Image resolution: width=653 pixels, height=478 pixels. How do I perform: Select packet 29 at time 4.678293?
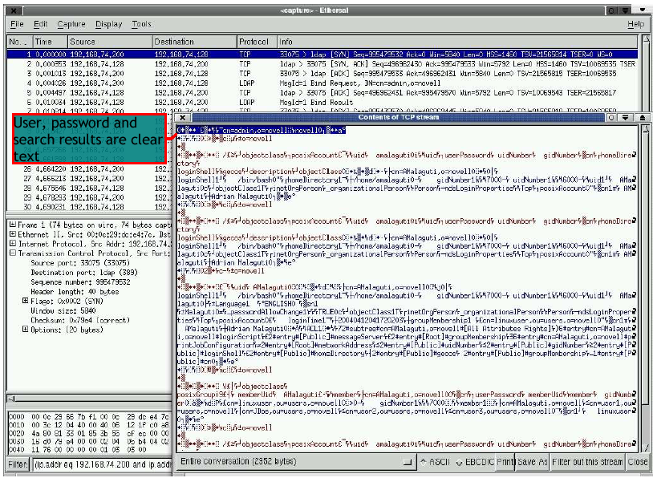tap(90, 197)
